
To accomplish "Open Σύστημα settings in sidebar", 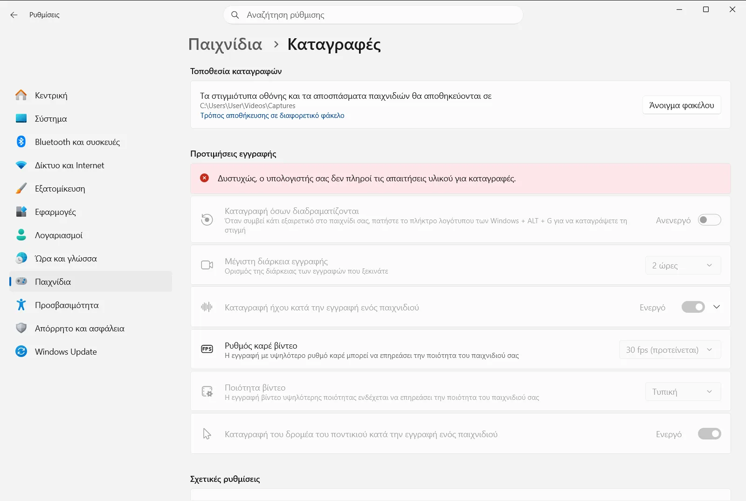I will [x=91, y=118].
